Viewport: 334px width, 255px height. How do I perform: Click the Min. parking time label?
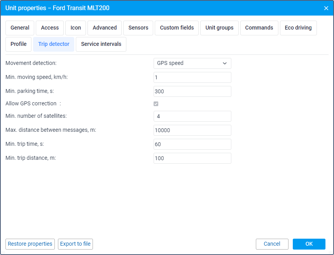pos(30,91)
